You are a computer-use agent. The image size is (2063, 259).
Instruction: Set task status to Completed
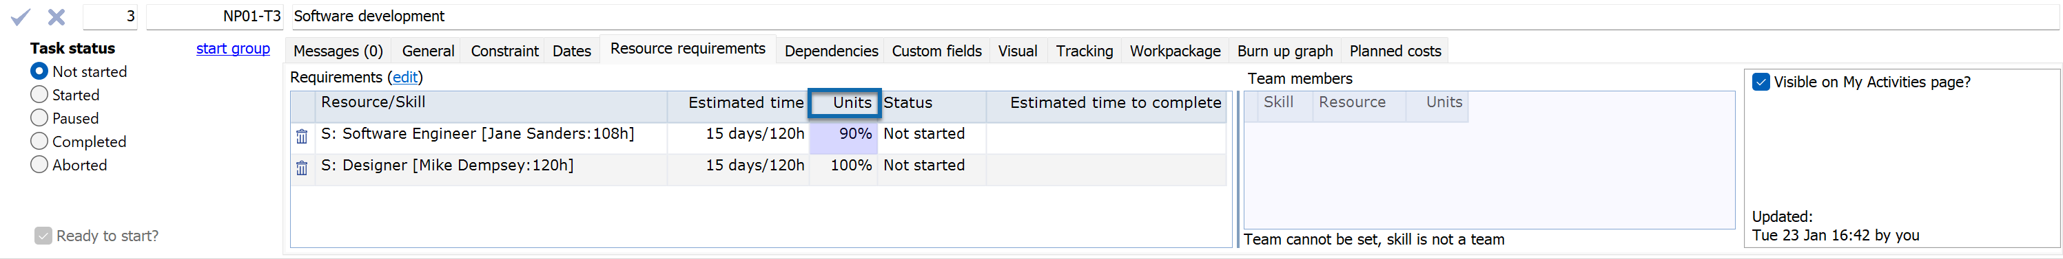[39, 142]
